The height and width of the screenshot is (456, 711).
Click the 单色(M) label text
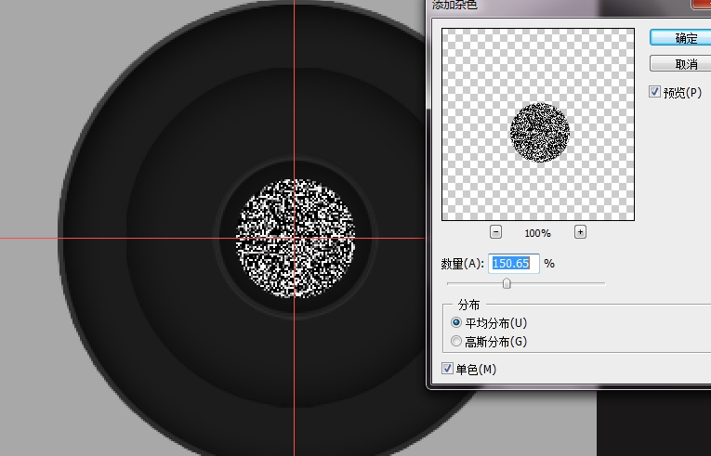pos(475,370)
